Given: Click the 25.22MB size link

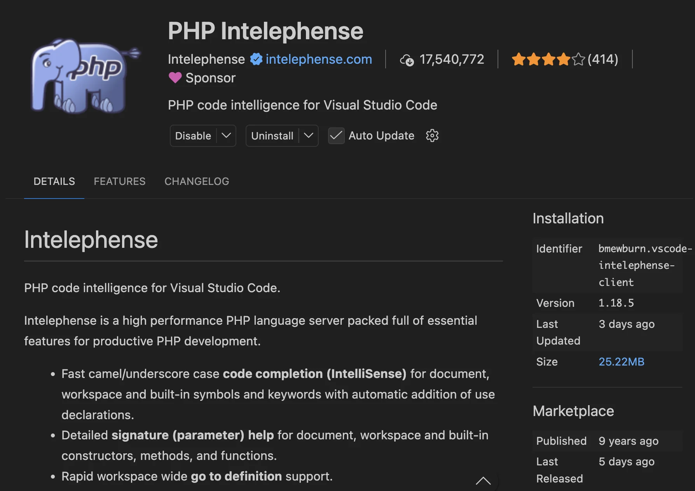Looking at the screenshot, I should click(622, 362).
